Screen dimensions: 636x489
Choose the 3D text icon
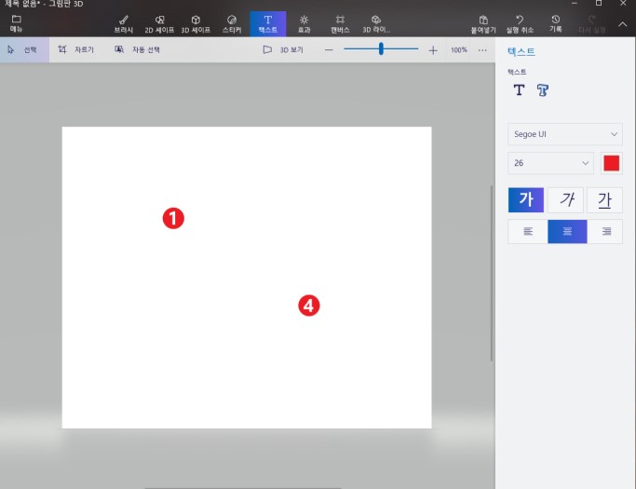(x=542, y=89)
